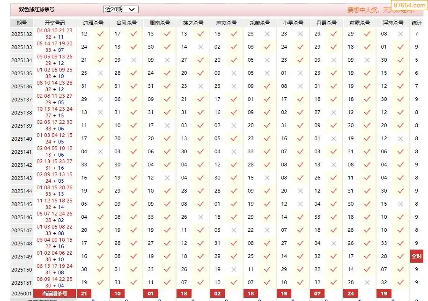Click the 当前期杀号 label in bottom row
The width and height of the screenshot is (428, 301).
55,294
